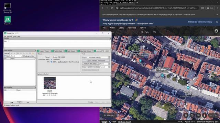Follow the Przejdź do Centrum pomocy link
220x123 pixels.
coord(200,22)
